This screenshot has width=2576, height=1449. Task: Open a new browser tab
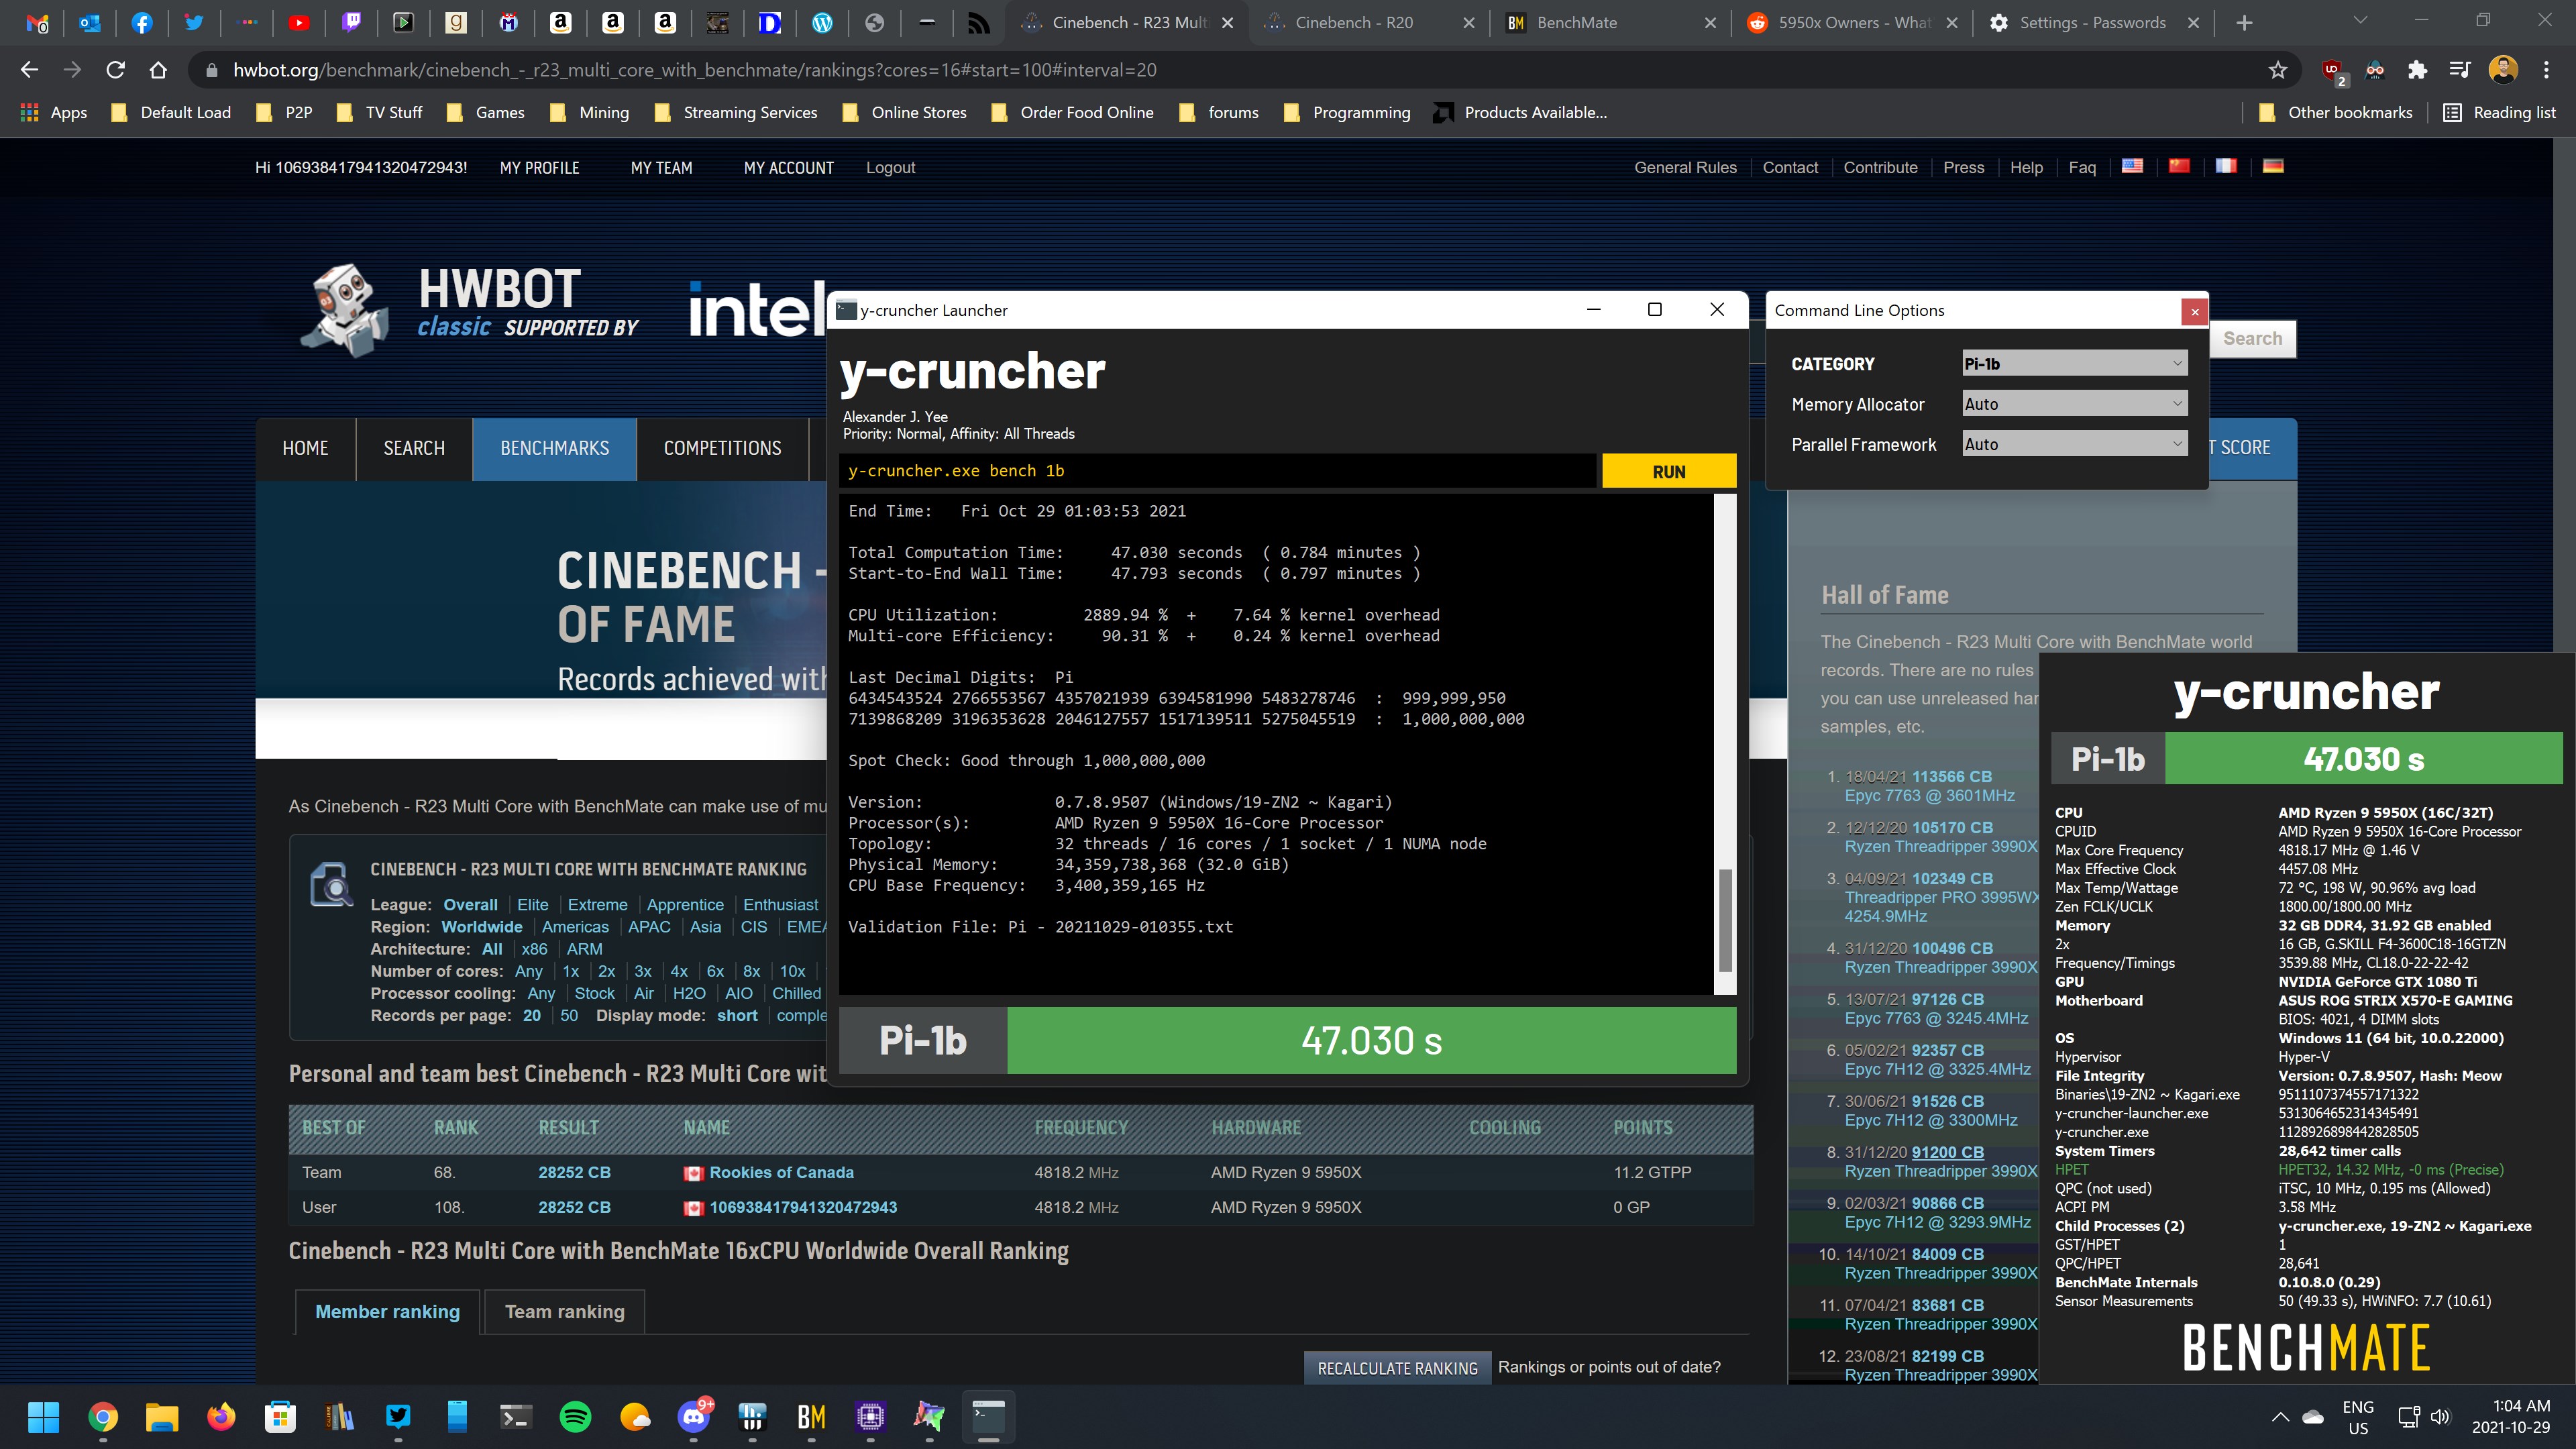tap(2244, 22)
